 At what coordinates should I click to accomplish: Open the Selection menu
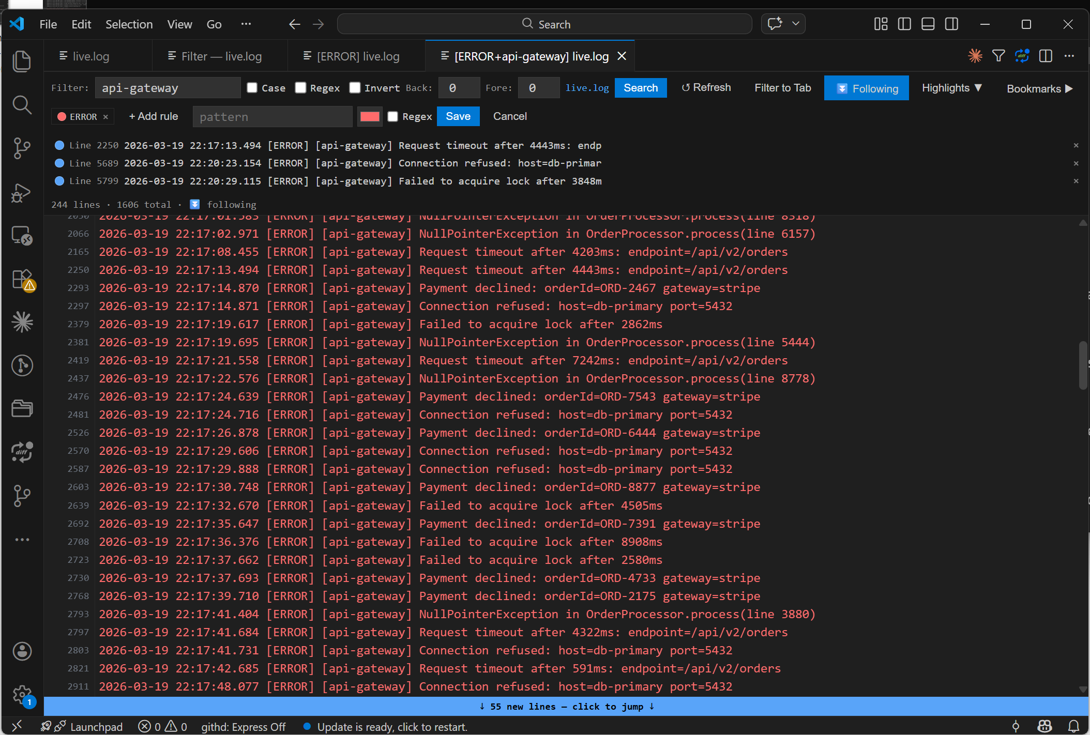tap(129, 24)
